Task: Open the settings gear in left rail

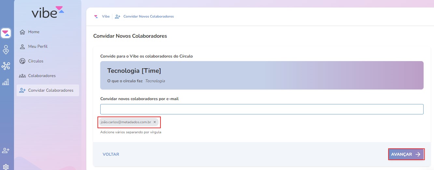Action: point(6,167)
